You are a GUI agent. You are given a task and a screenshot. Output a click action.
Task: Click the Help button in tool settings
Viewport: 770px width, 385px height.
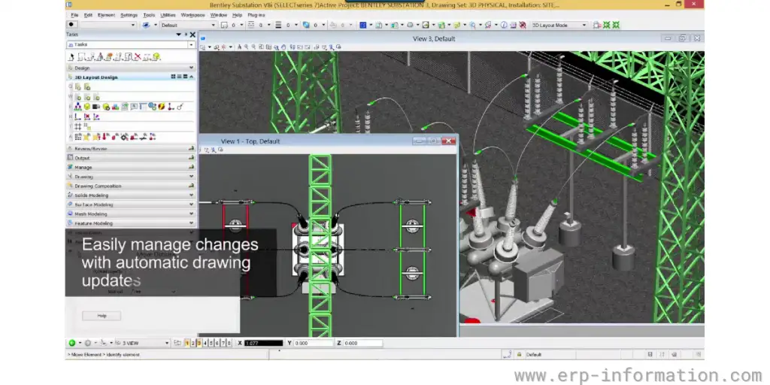click(x=102, y=316)
